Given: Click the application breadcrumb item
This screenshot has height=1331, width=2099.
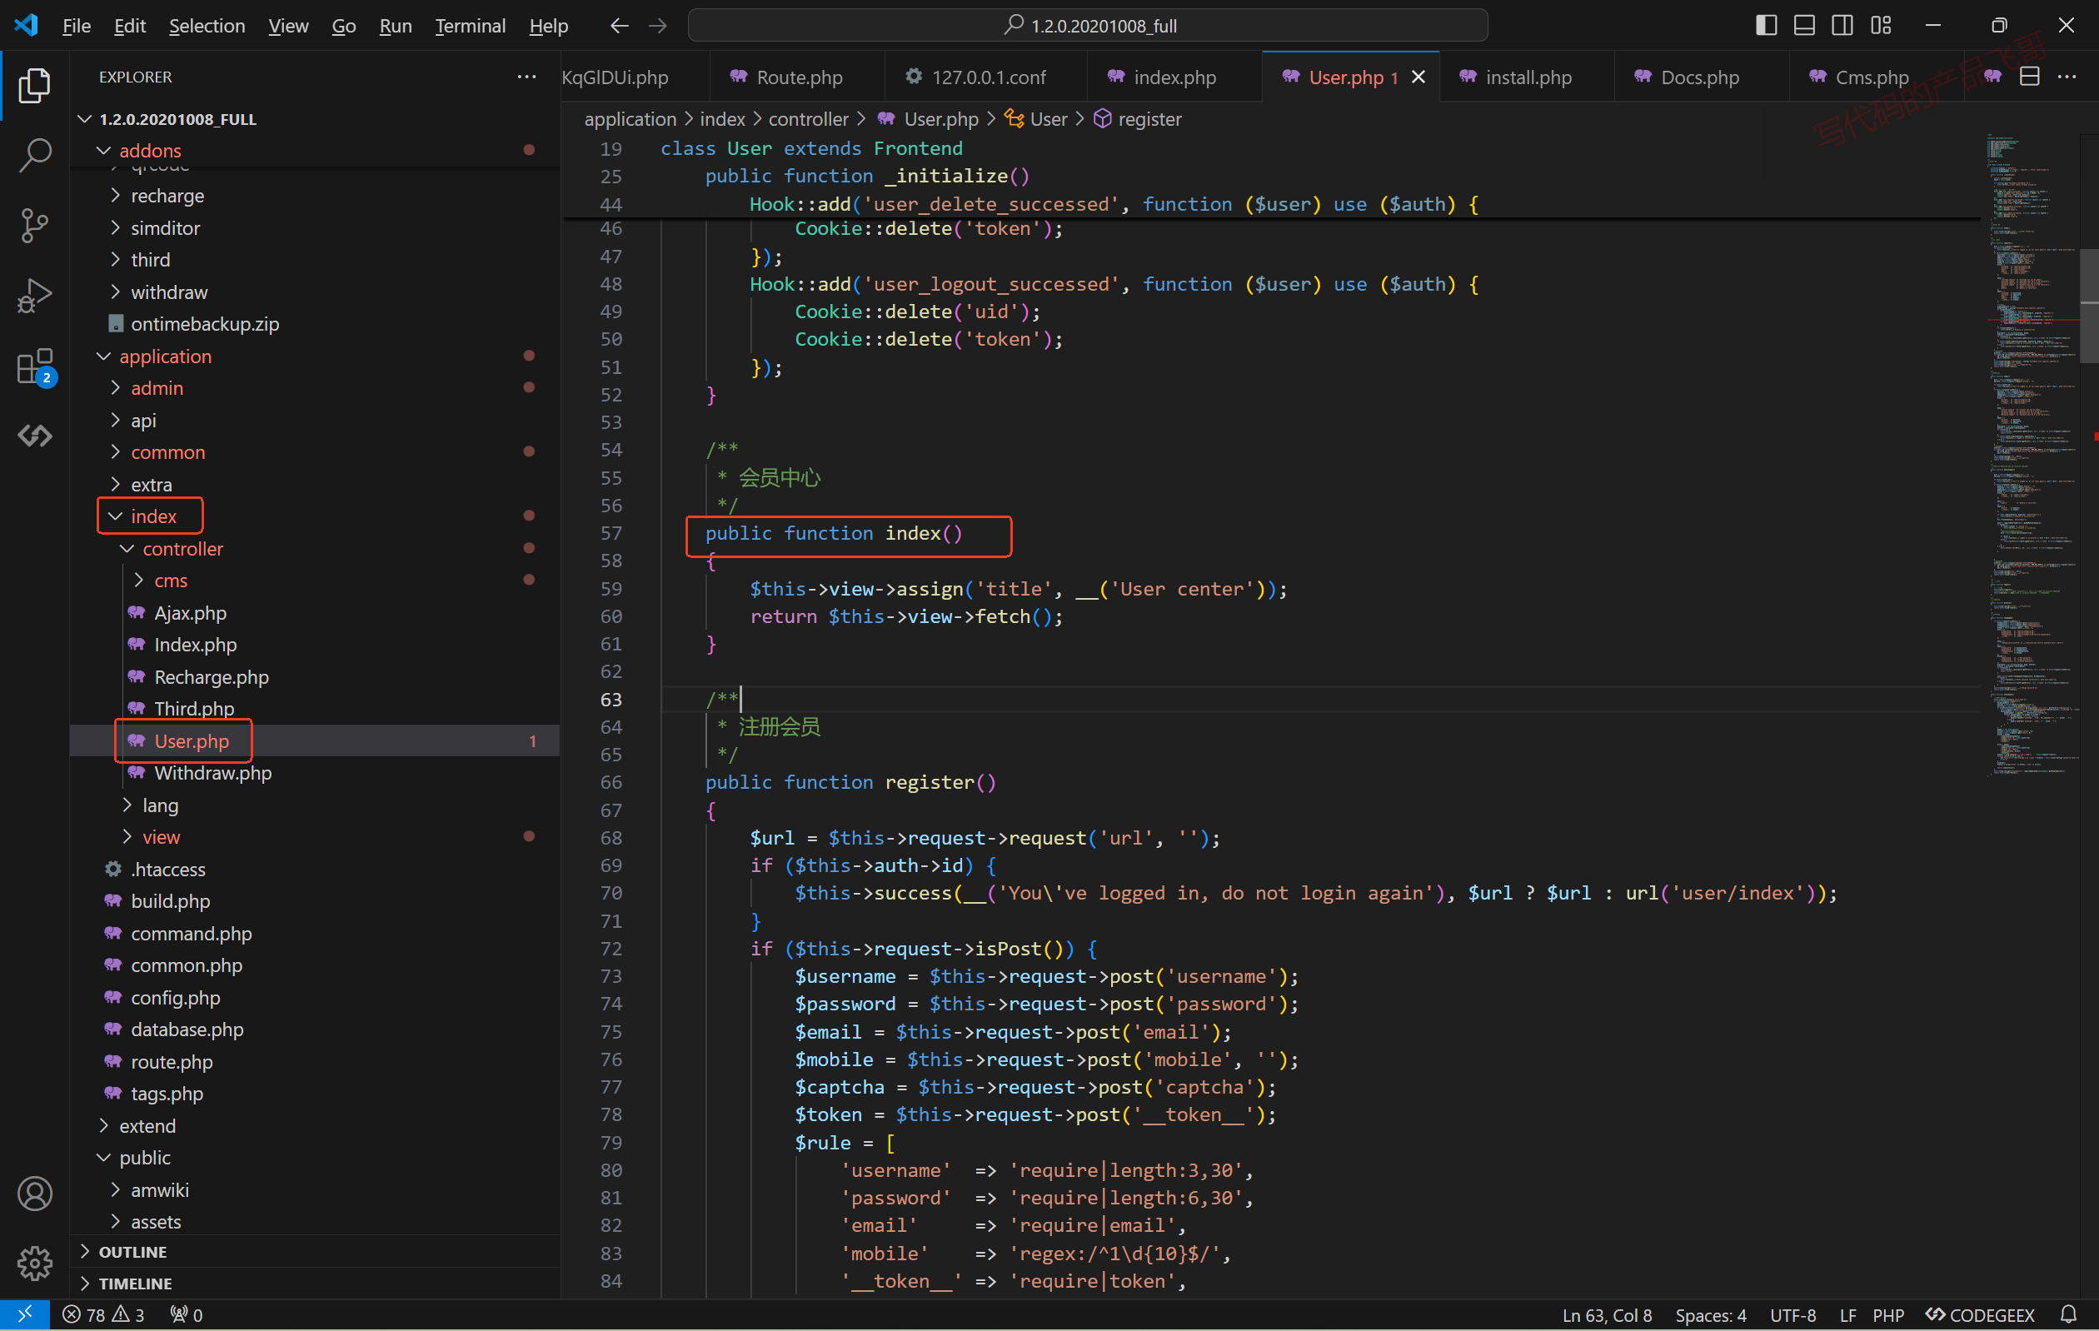Looking at the screenshot, I should coord(630,119).
